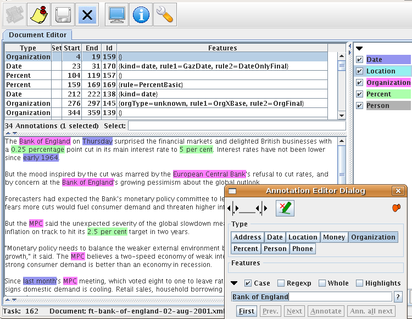Set annotation type to Address

click(x=247, y=237)
